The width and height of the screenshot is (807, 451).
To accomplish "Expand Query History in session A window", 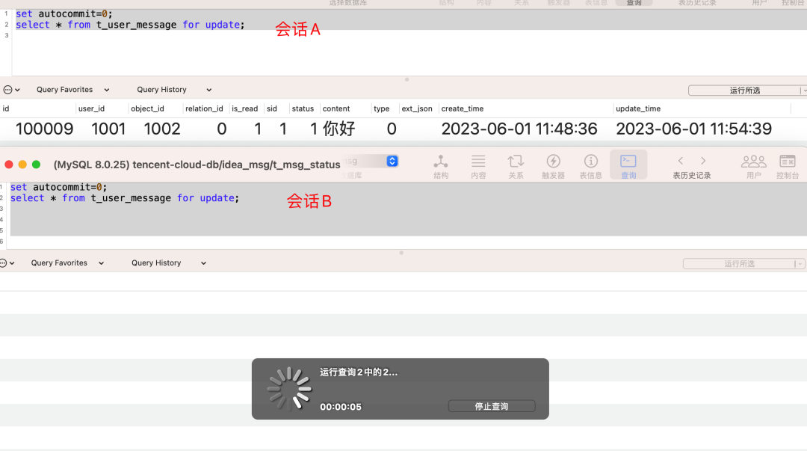I will coord(174,90).
